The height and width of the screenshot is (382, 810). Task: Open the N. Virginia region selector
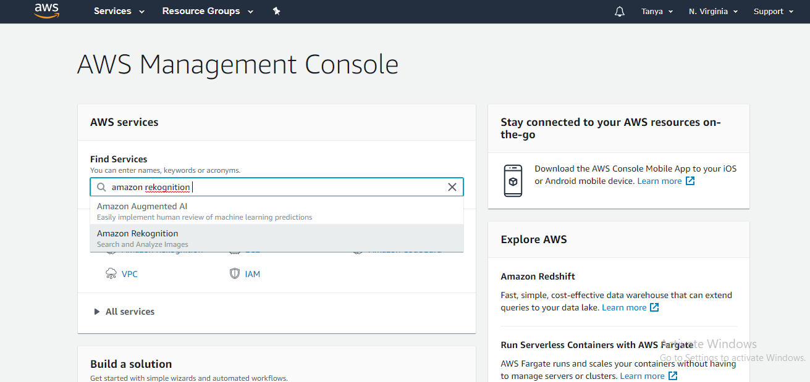pyautogui.click(x=713, y=12)
